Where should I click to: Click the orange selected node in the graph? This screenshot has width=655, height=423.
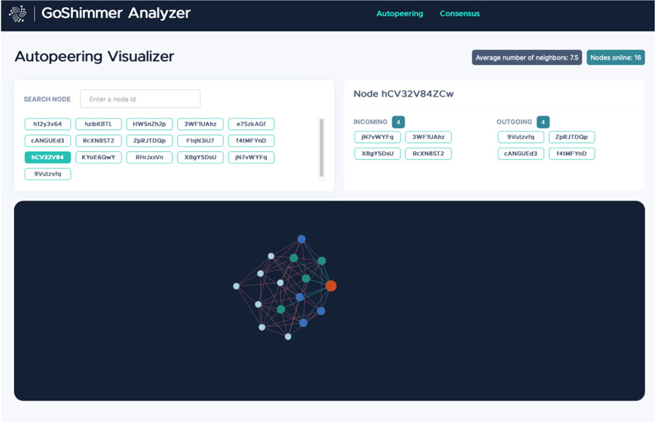click(331, 286)
